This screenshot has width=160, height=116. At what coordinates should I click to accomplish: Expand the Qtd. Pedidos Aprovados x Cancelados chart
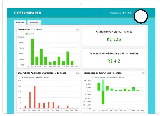78,73
